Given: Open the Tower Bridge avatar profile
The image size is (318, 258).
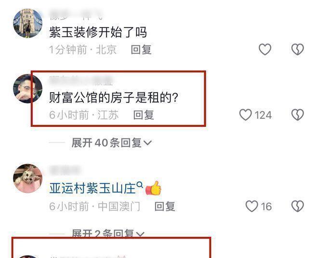Looking at the screenshot, I should [27, 23].
